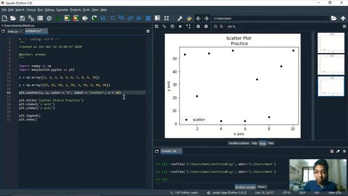The image size is (348, 196).
Task: Select second plot thumbnail
Action: point(331,65)
